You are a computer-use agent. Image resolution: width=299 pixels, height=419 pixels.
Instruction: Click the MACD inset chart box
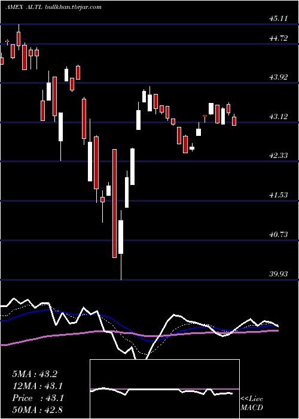[x=164, y=389]
